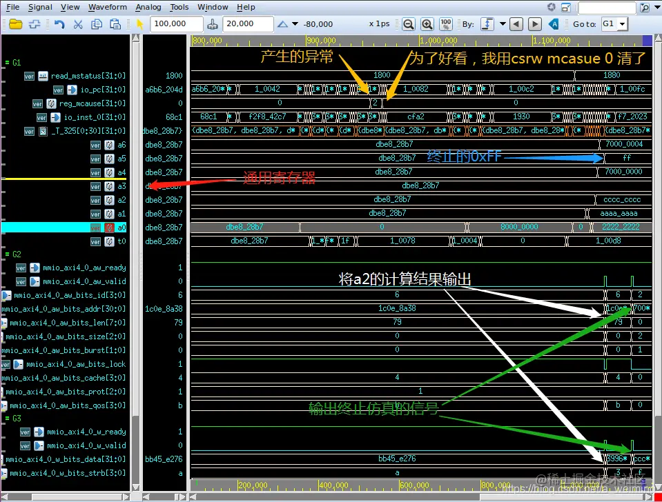
Task: Click the marker time field 20,000
Action: 248,24
